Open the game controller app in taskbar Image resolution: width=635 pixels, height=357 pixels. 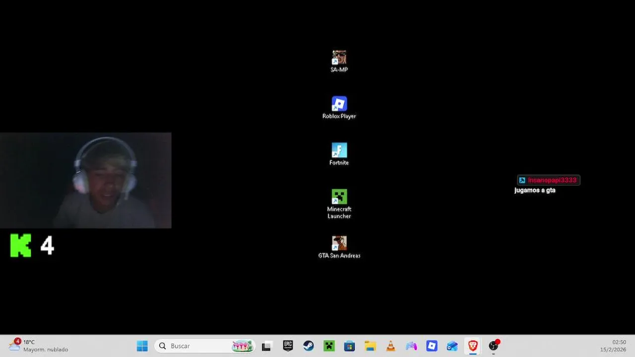coord(411,346)
